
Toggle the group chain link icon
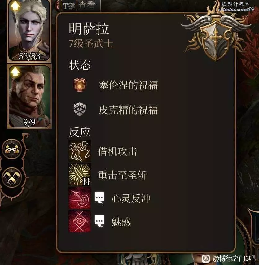click(12, 149)
